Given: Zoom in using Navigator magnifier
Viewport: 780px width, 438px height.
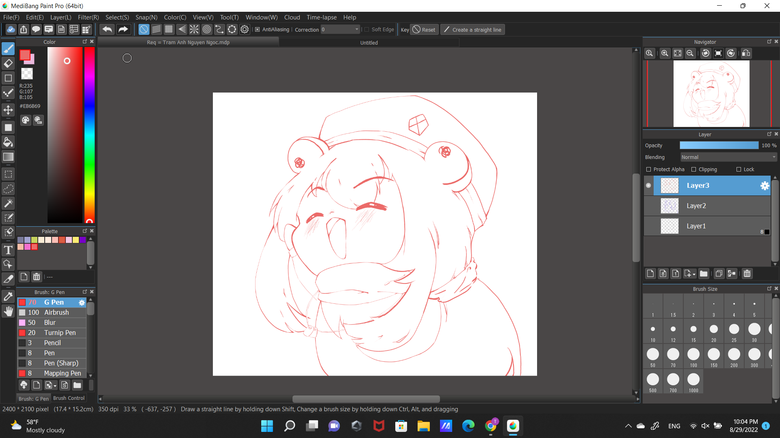Looking at the screenshot, I should click(x=665, y=54).
